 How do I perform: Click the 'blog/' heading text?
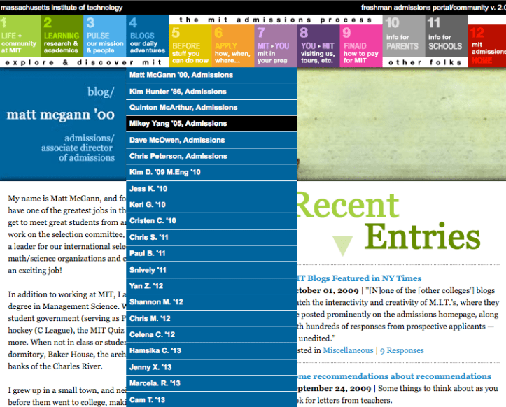[101, 92]
